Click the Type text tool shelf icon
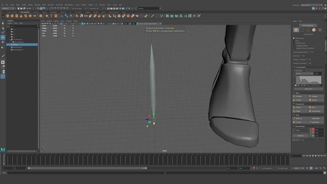 click(x=51, y=16)
